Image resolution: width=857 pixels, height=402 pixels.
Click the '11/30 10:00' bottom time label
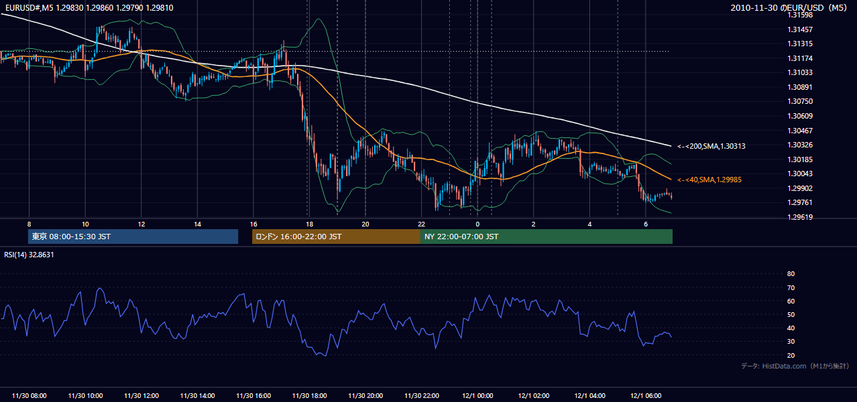point(85,396)
